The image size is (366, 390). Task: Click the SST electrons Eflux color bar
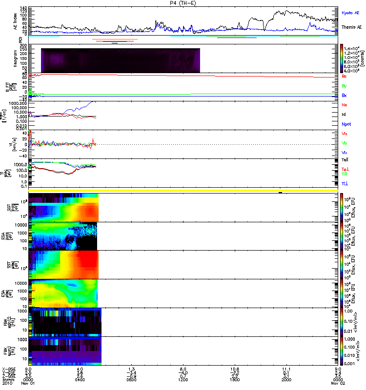click(342, 265)
